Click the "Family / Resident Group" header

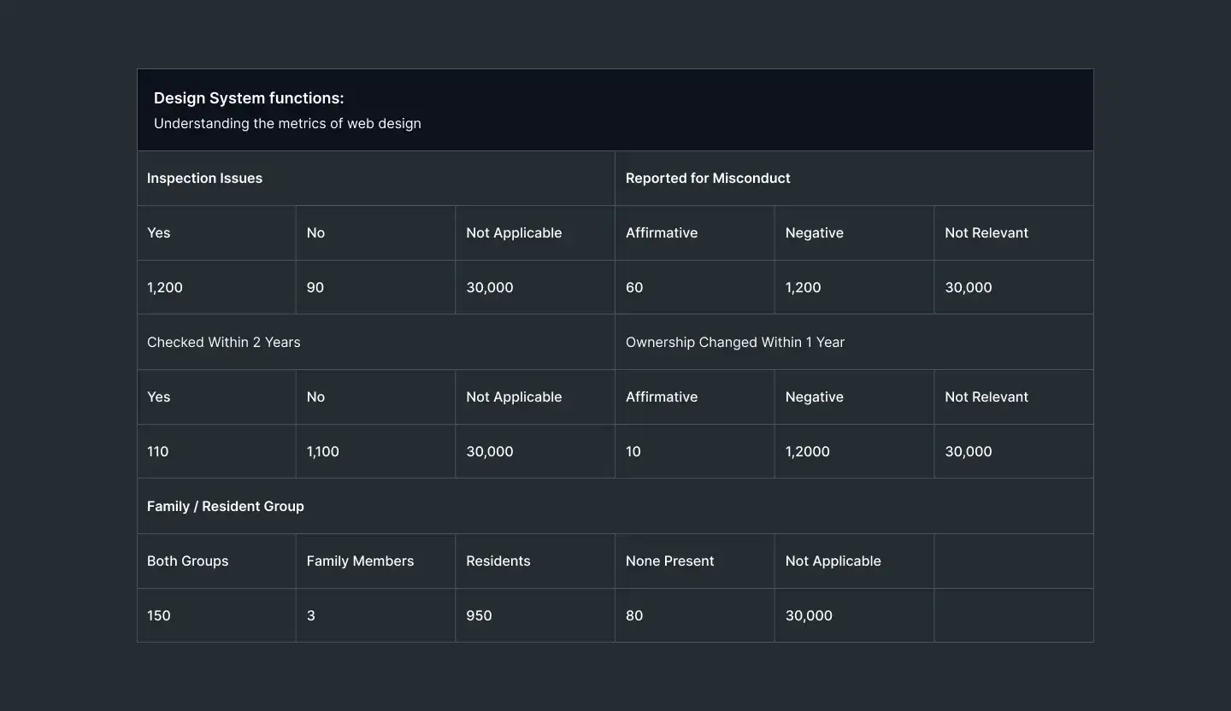[x=226, y=507]
